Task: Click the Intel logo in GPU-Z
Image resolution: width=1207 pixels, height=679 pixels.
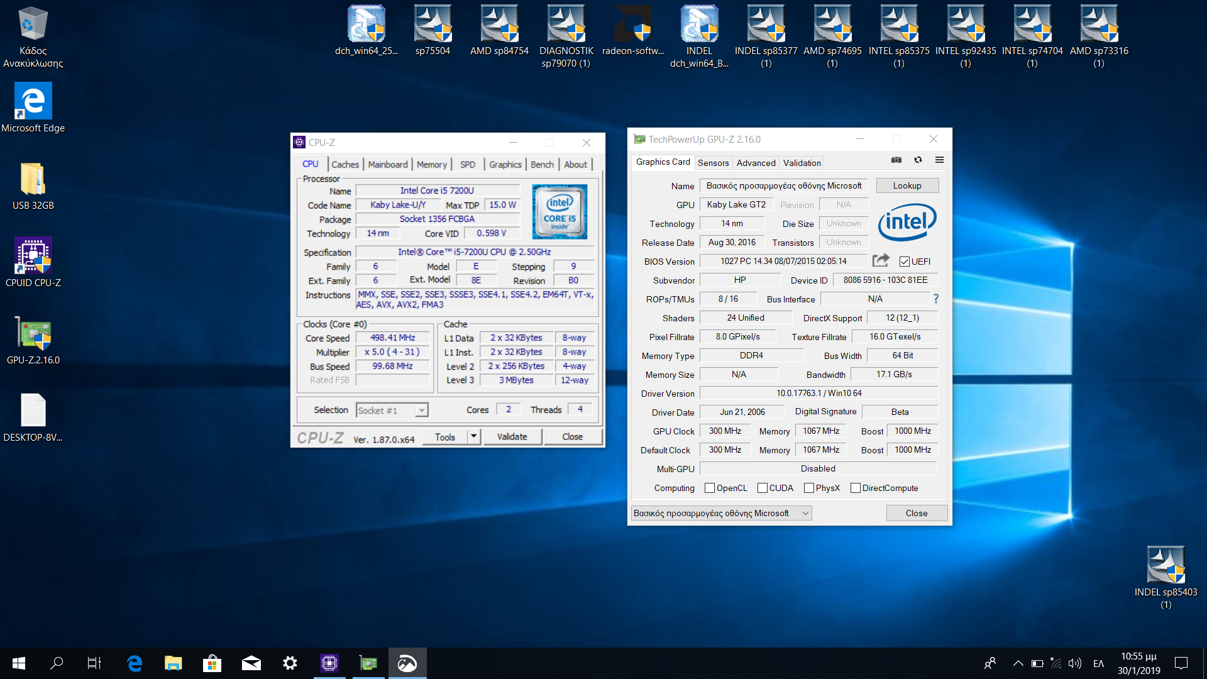Action: 907,222
